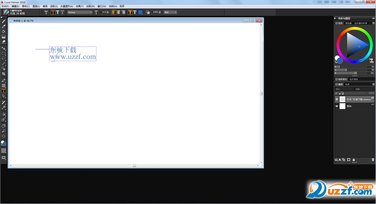
Task: Click the Clone Color stamp icon
Action: [x=371, y=60]
